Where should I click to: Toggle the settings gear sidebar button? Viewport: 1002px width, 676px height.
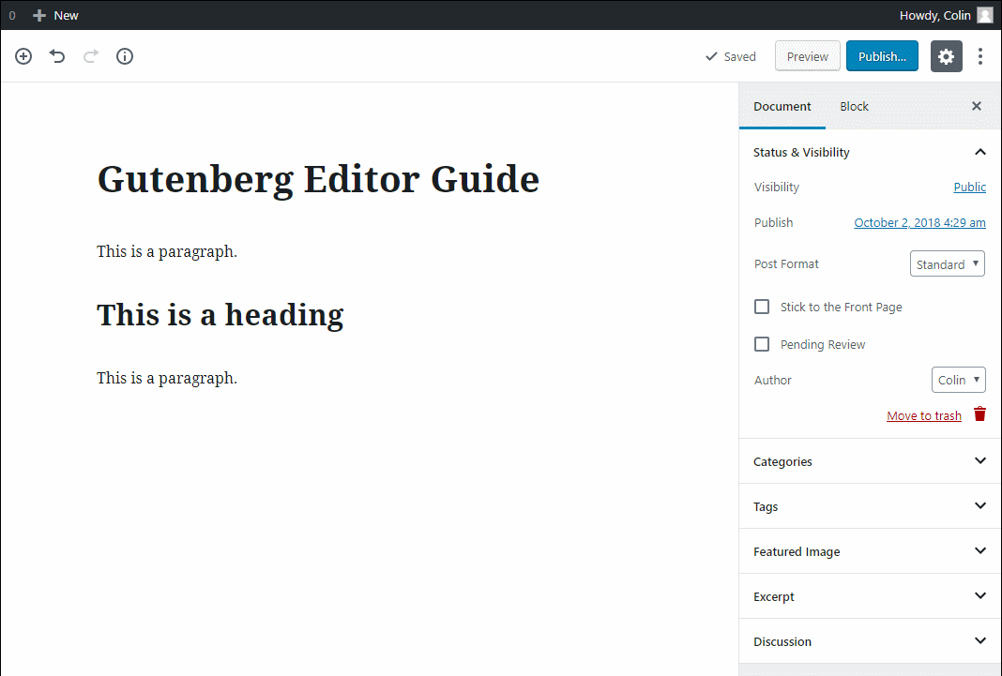coord(947,56)
